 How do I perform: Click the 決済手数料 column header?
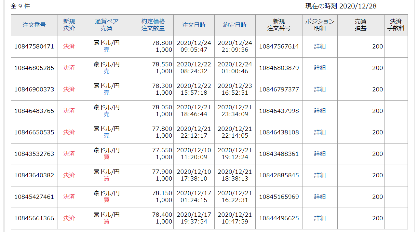(x=396, y=25)
